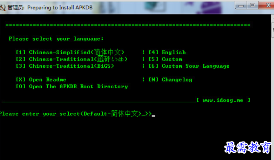Screen dimensions: 274x160
Task: Click the '[3] Chinese-Traditional<BiG5>' option text
Action: 65,66
